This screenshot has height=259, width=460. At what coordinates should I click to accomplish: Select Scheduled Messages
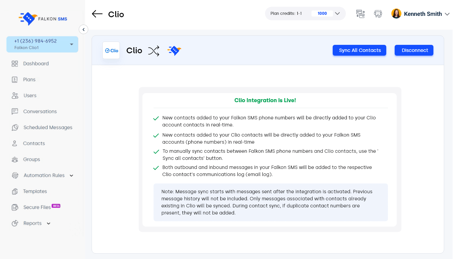pyautogui.click(x=48, y=127)
